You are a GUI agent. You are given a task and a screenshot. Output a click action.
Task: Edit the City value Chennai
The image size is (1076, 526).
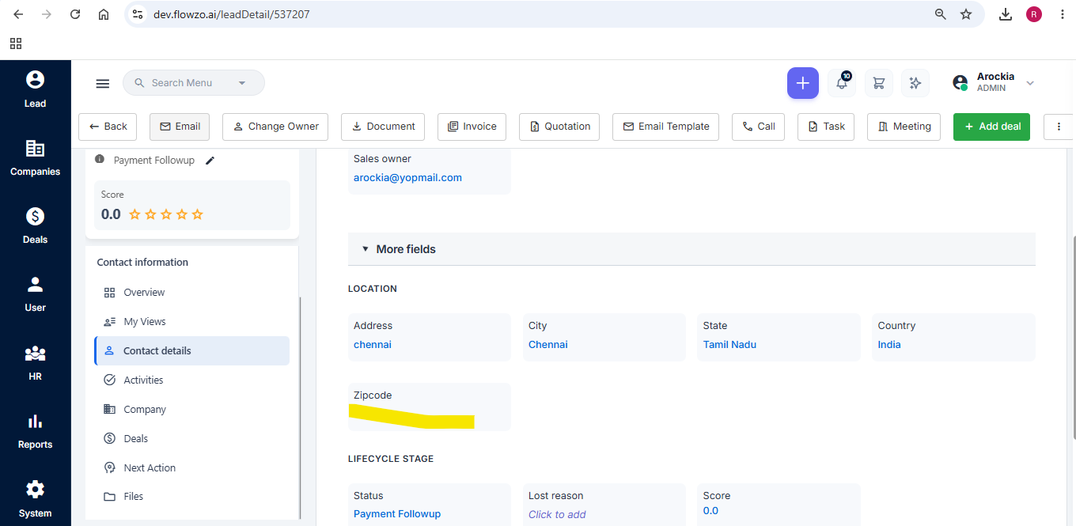tap(548, 345)
